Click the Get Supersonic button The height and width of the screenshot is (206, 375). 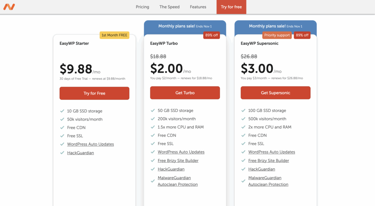coord(275,93)
